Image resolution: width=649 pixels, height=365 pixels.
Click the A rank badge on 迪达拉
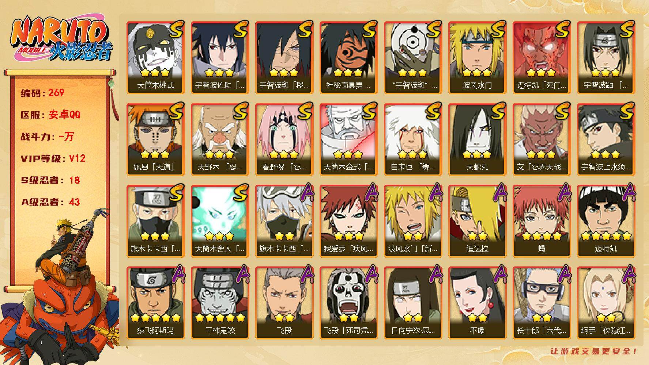point(497,193)
